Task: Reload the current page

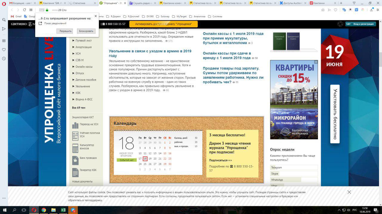Action: click(24, 10)
